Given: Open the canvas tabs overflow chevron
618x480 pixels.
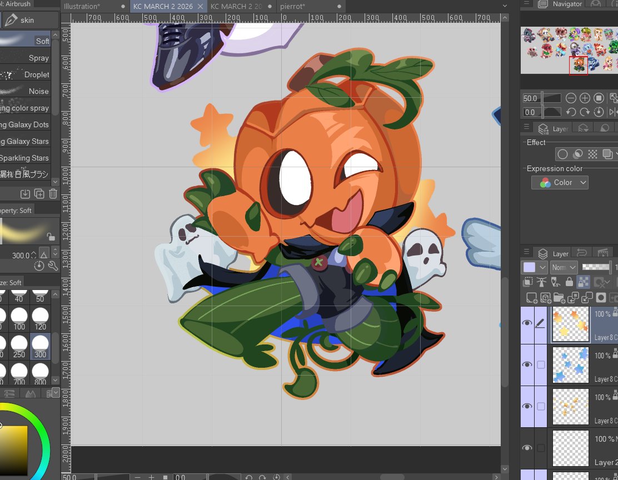Looking at the screenshot, I should point(505,6).
